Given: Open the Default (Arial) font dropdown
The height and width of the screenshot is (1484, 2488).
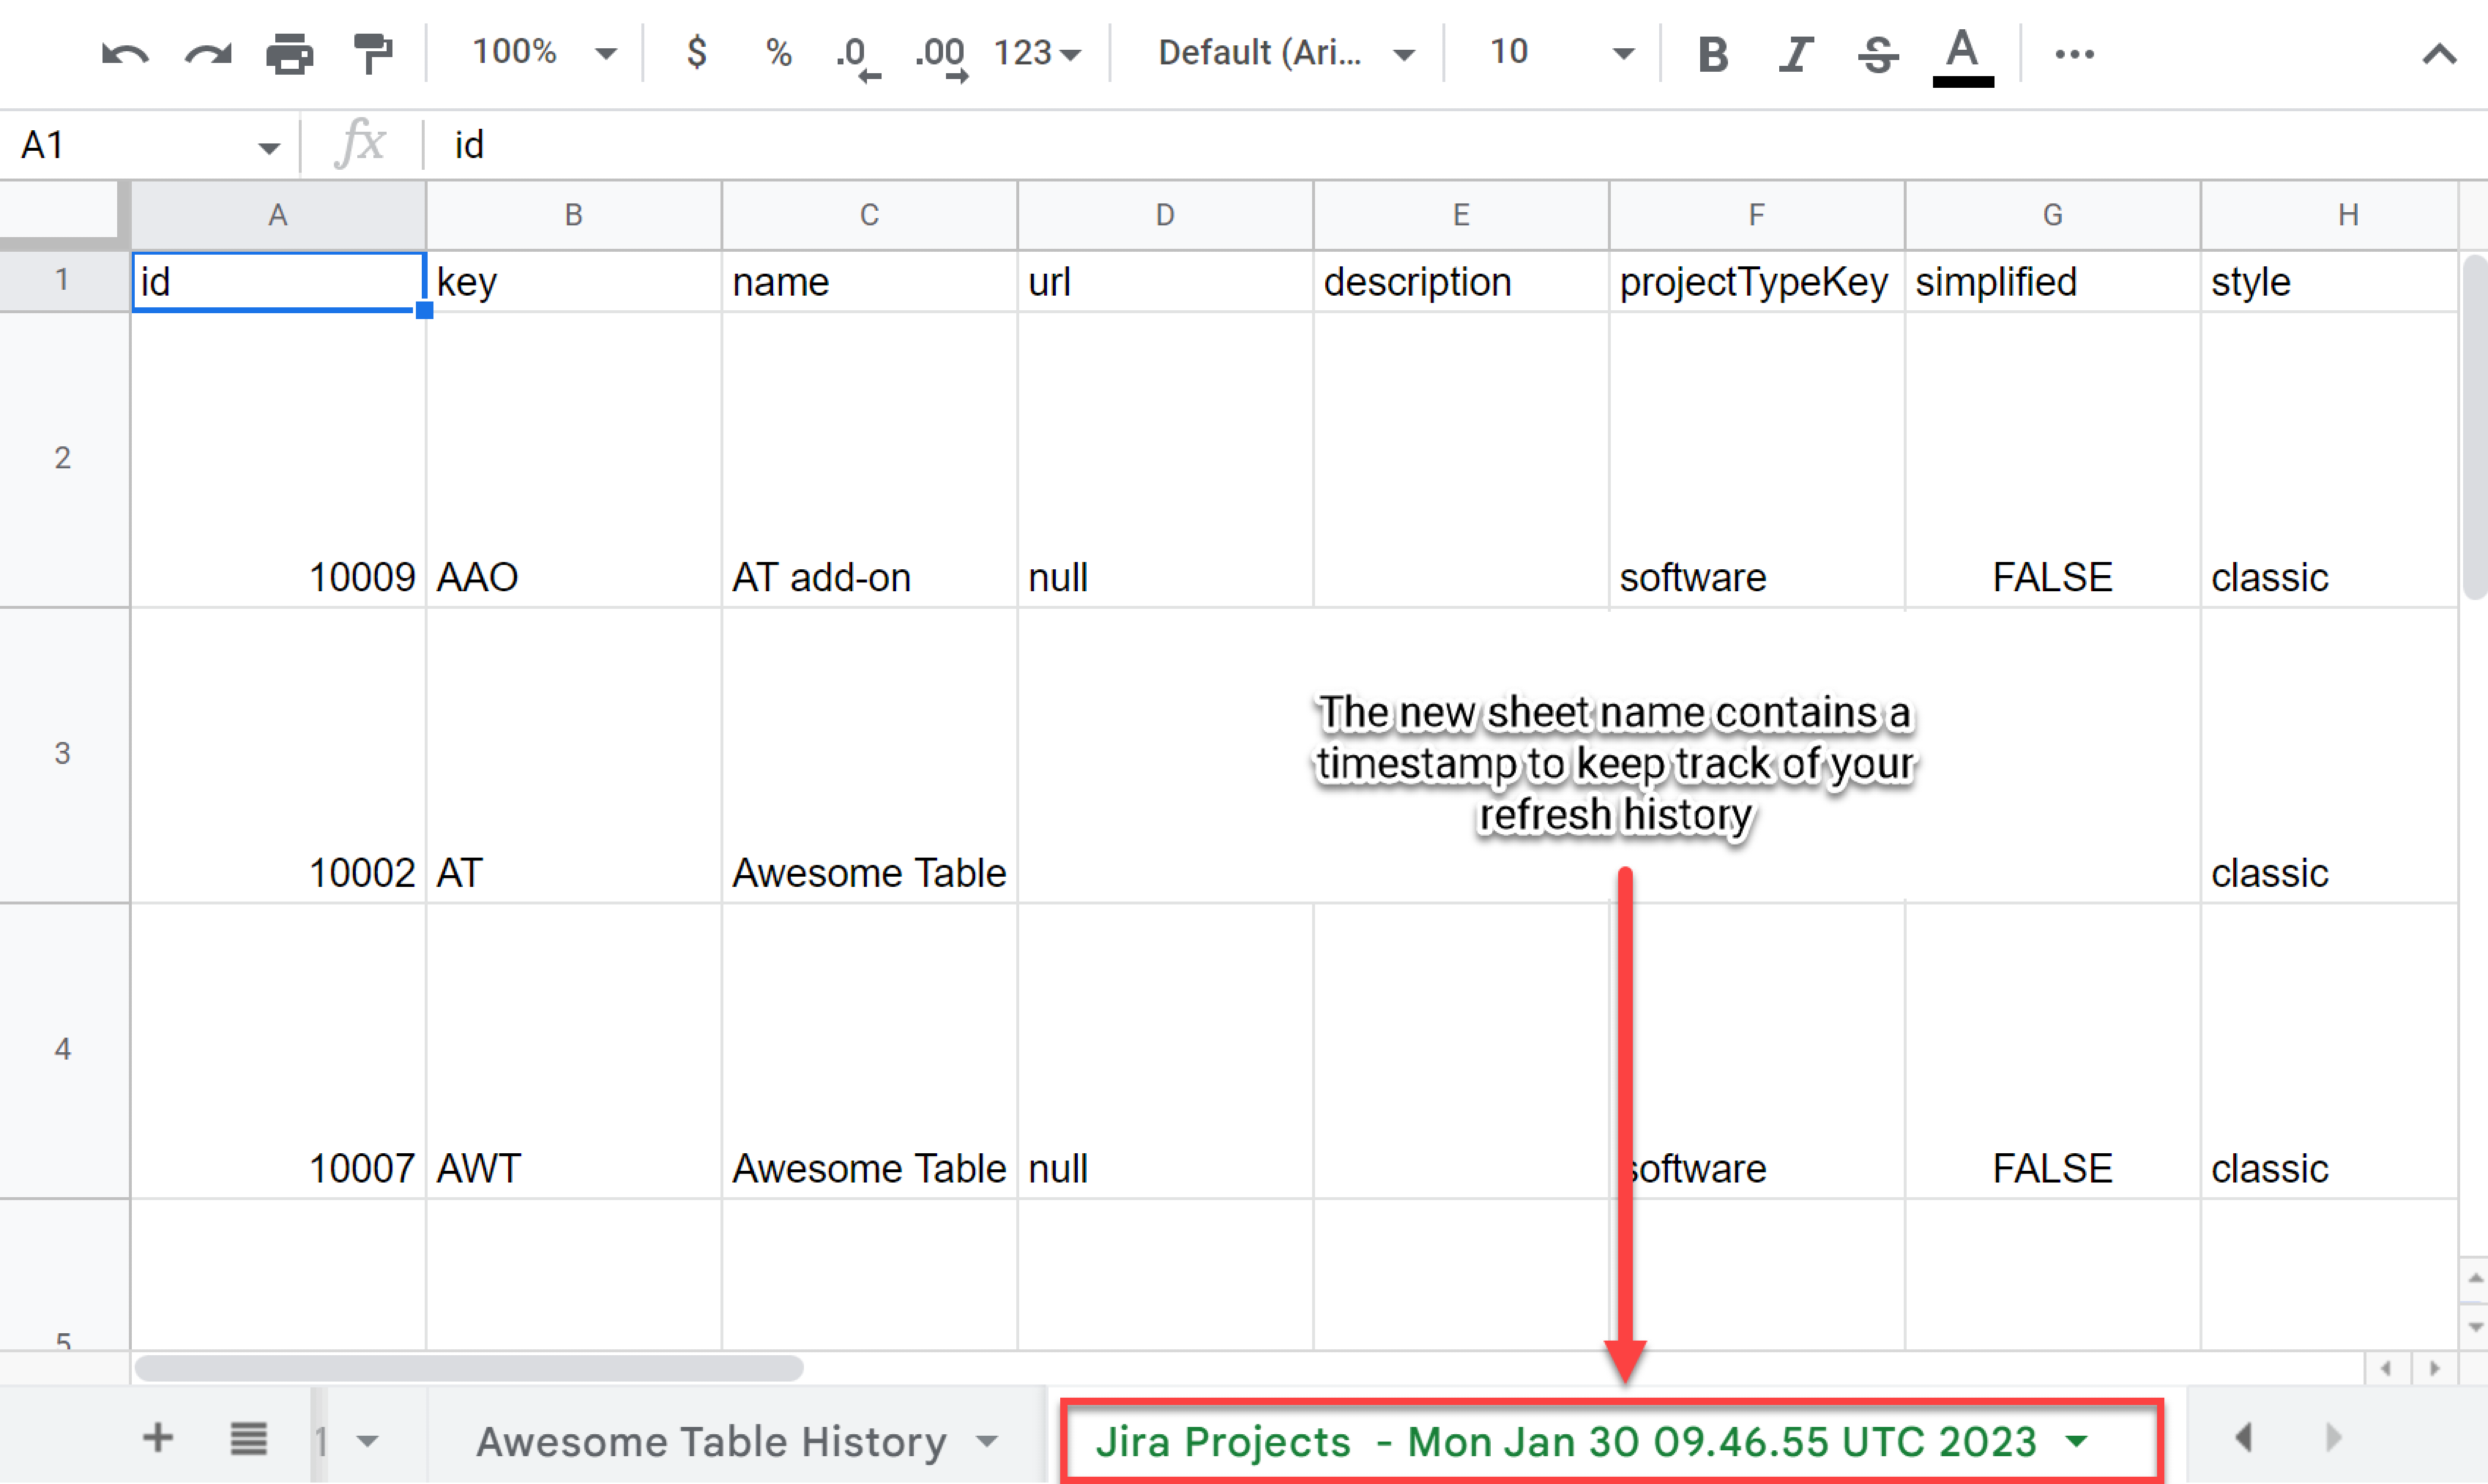Looking at the screenshot, I should coord(1286,53).
